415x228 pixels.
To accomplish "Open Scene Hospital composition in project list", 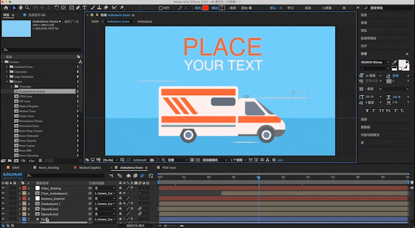I will click(28, 141).
